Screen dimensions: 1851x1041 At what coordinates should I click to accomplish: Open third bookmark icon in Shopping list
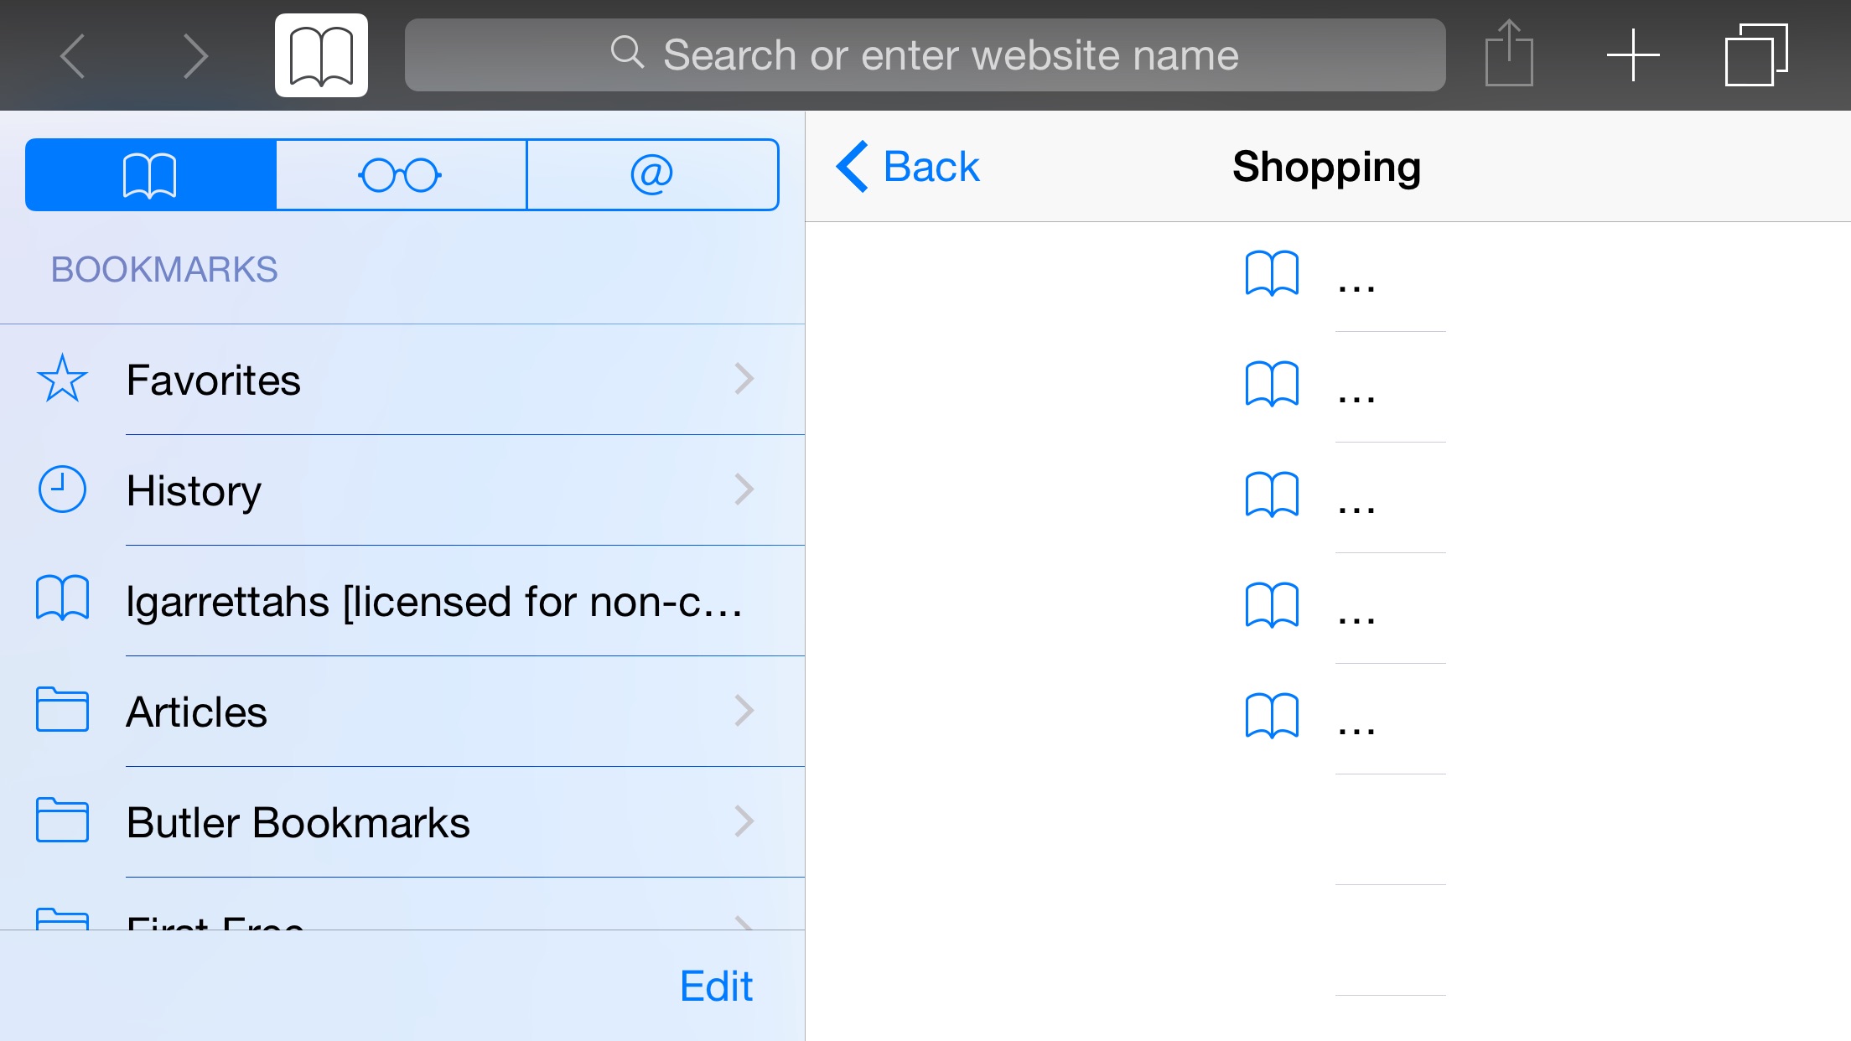point(1272,495)
